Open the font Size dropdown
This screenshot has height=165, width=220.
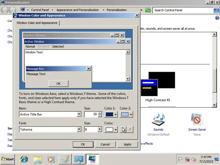100,129
